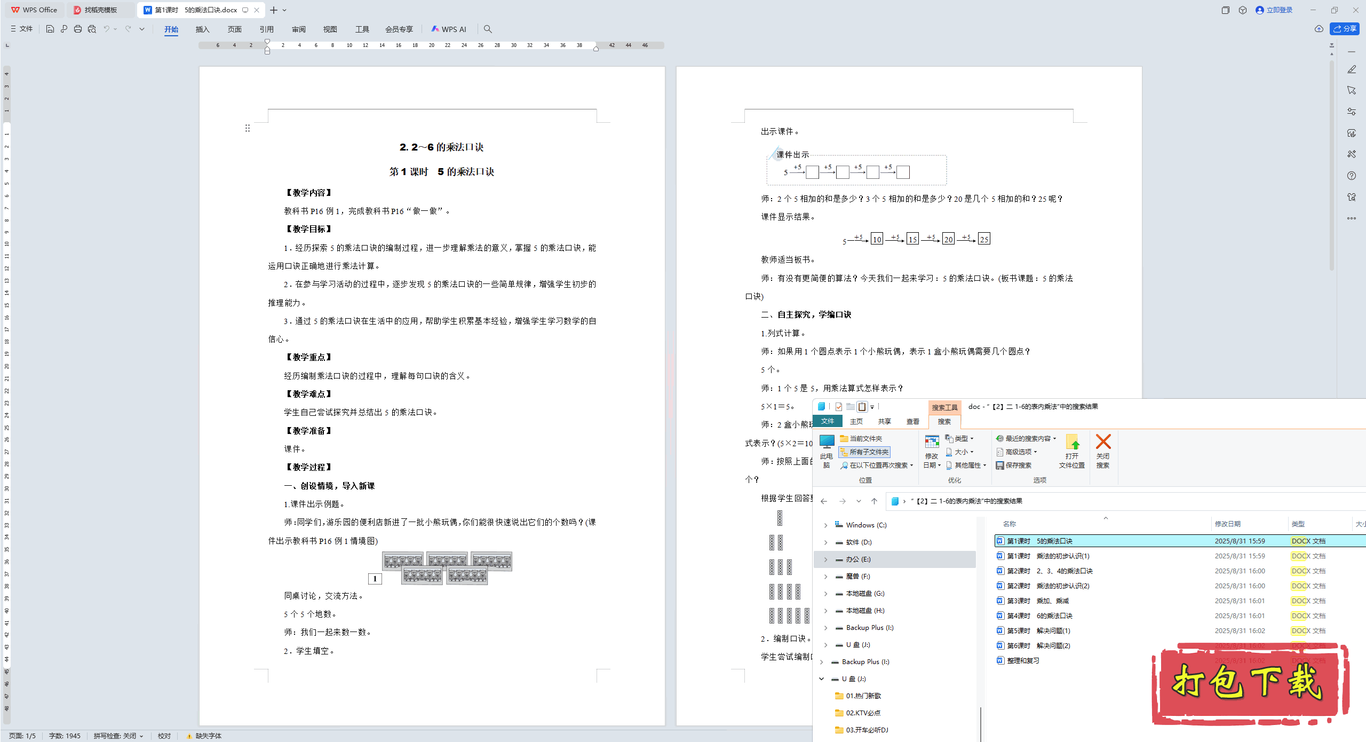The width and height of the screenshot is (1366, 742).
Task: Click 打开文件位置 icon
Action: (1071, 451)
